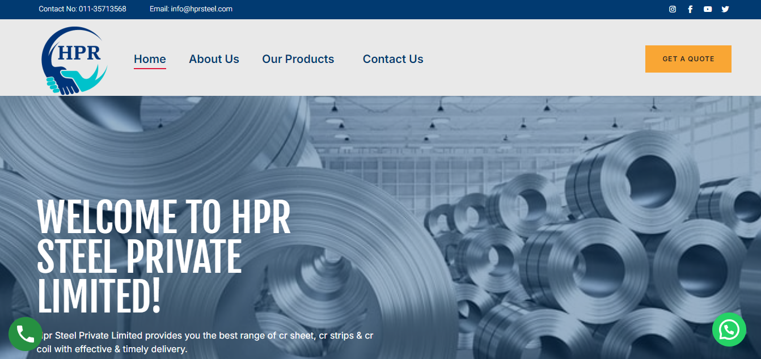Click the 'Email:' label in top bar

[x=159, y=9]
